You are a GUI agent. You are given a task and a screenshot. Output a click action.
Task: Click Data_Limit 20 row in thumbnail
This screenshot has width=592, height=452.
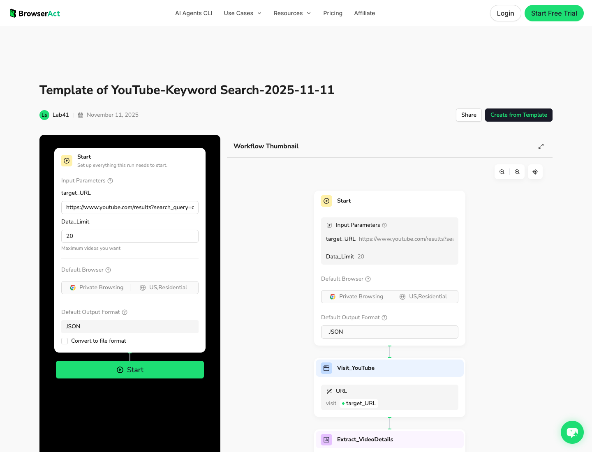tap(390, 257)
